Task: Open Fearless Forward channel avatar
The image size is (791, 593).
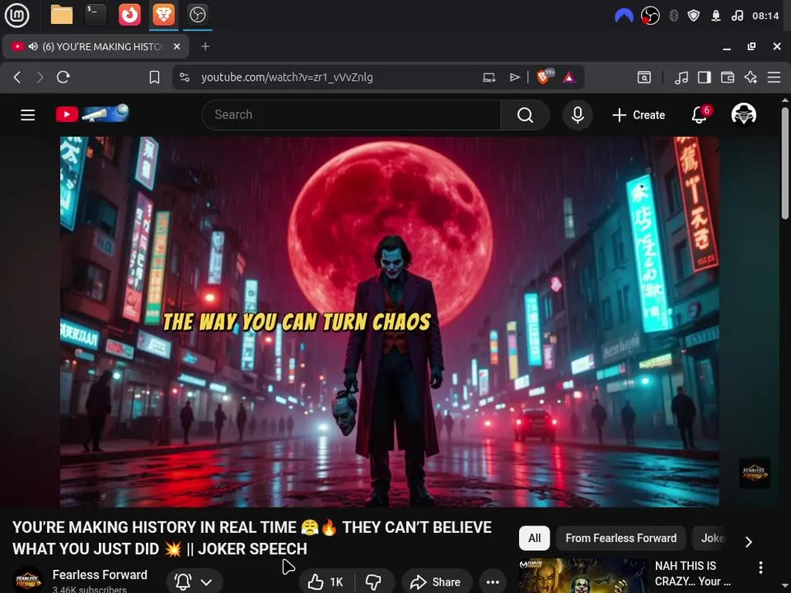Action: [28, 581]
